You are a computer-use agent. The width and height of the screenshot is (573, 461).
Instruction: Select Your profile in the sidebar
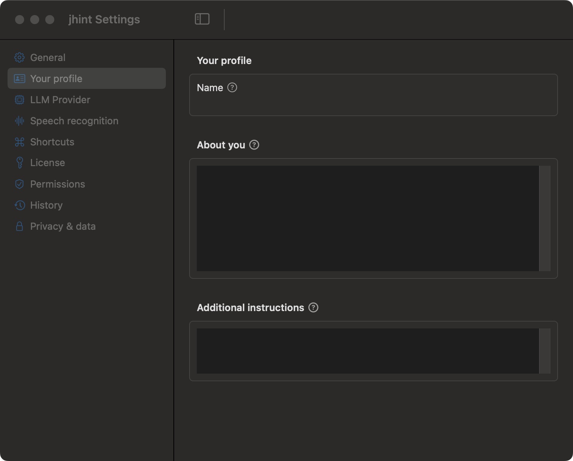click(x=87, y=78)
